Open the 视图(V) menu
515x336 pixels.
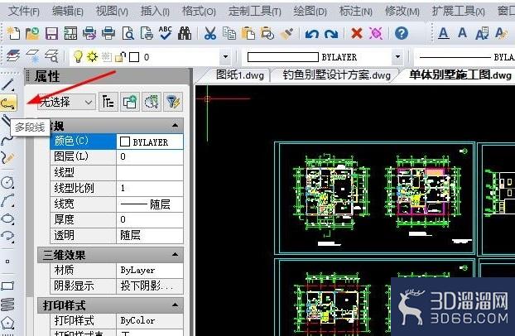[x=112, y=12]
